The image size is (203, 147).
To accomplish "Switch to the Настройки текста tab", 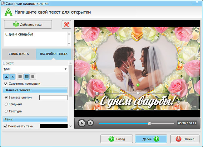I will (x=53, y=54).
